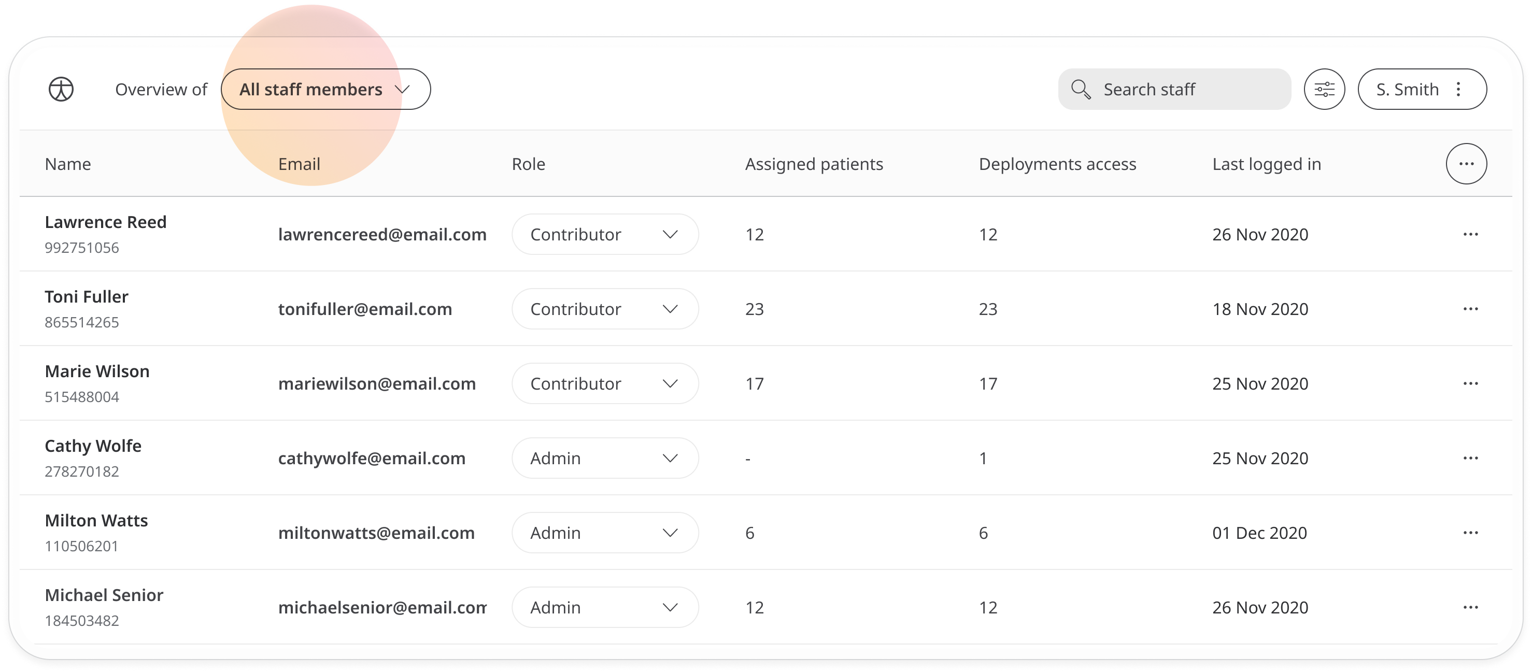Click the three-dot menu for Cathy Wolfe
The height and width of the screenshot is (672, 1532).
coord(1470,458)
